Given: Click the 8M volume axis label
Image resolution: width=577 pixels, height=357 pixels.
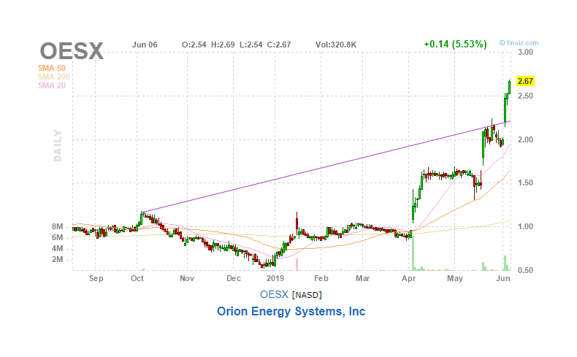Looking at the screenshot, I should tap(58, 227).
